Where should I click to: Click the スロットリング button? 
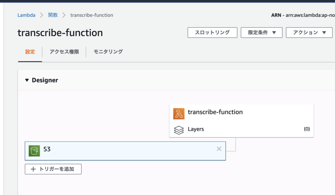[x=213, y=32]
